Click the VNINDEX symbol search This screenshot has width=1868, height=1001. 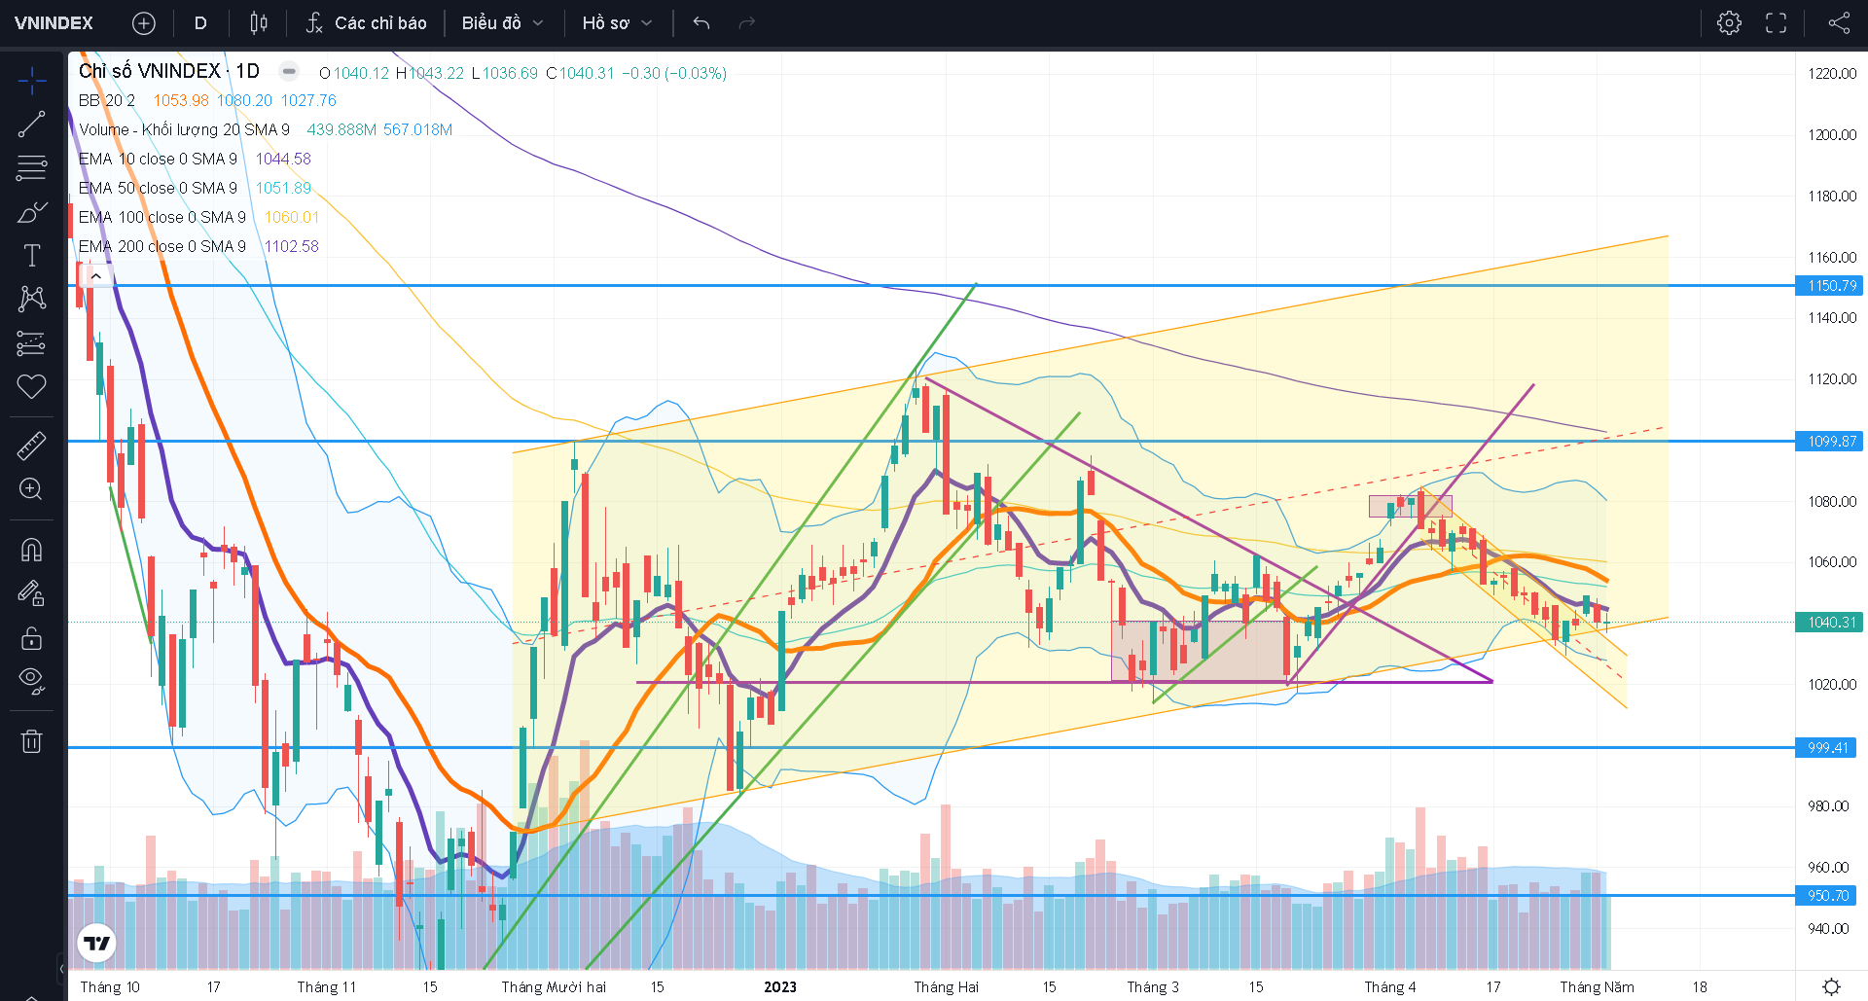[x=54, y=22]
